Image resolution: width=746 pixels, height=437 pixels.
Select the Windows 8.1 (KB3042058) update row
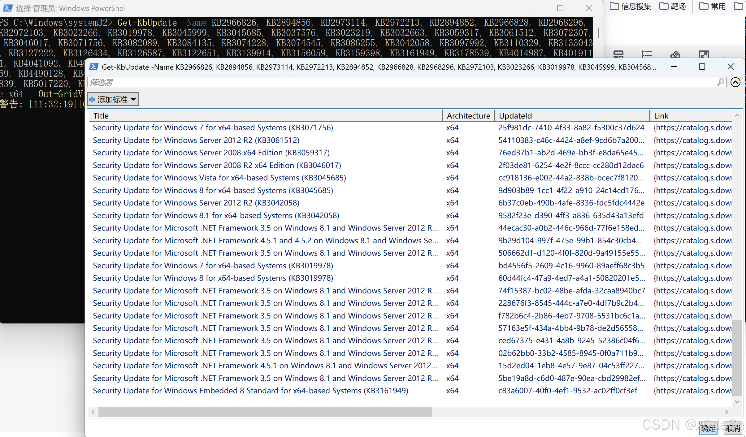(410, 215)
